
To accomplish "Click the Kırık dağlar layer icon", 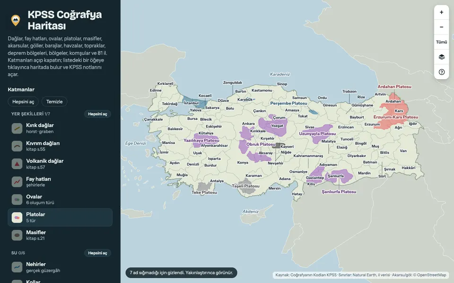I will click(17, 128).
